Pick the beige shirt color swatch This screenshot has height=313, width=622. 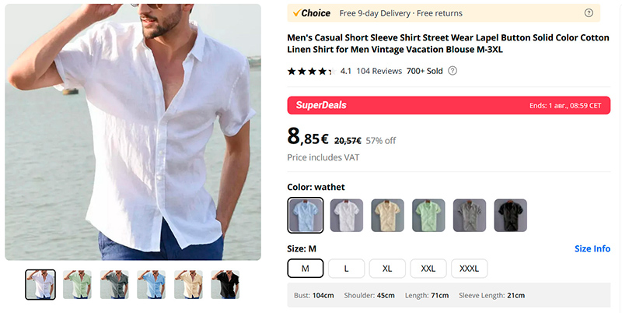tap(387, 215)
